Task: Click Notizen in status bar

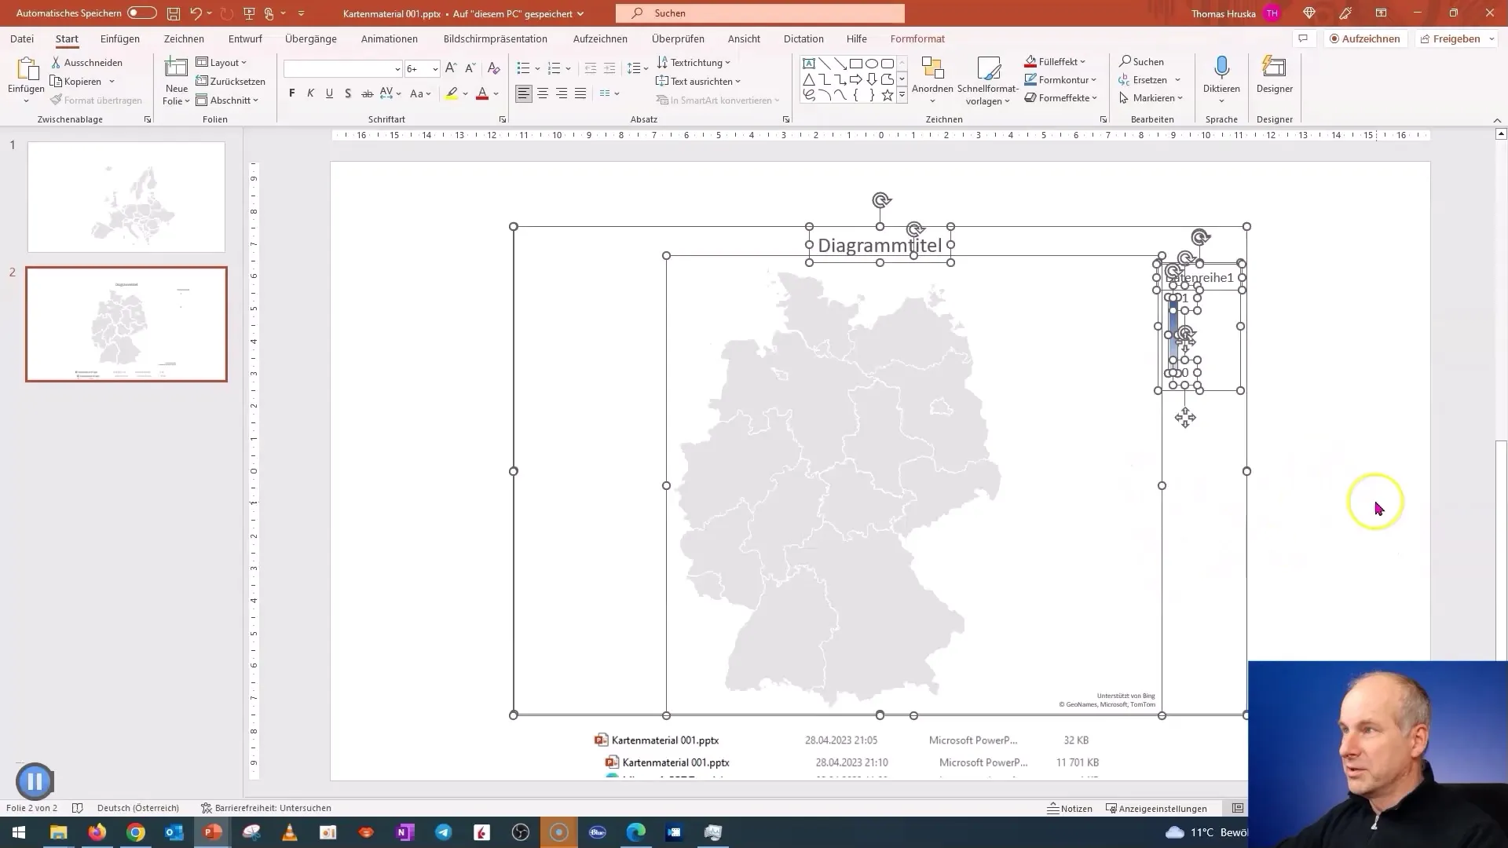Action: coord(1070,808)
